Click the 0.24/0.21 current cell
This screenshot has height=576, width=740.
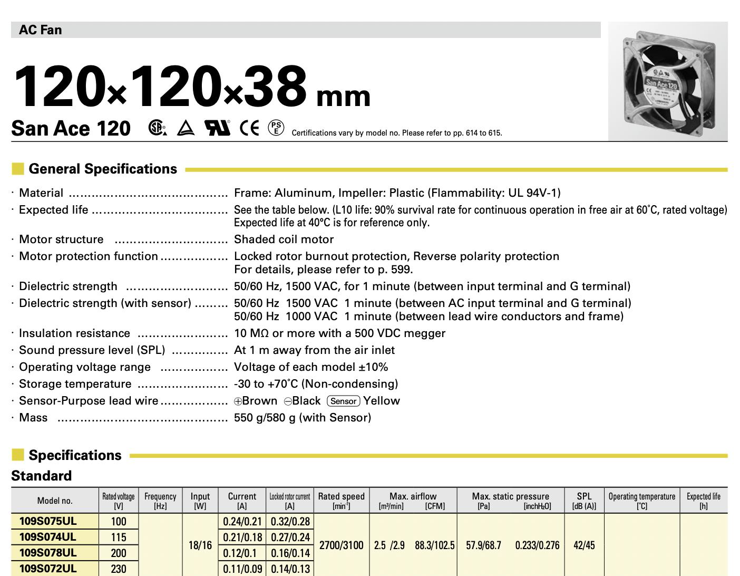click(242, 522)
